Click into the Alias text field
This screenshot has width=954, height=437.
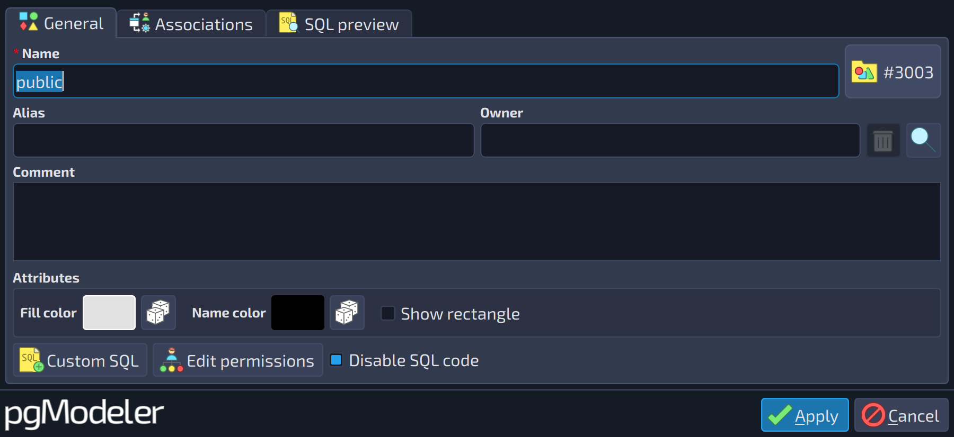244,140
